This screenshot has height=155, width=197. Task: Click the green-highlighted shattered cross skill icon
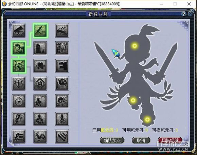click(19, 66)
